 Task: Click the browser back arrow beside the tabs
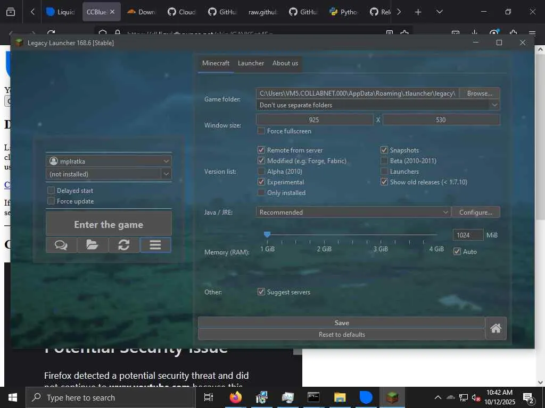32,12
